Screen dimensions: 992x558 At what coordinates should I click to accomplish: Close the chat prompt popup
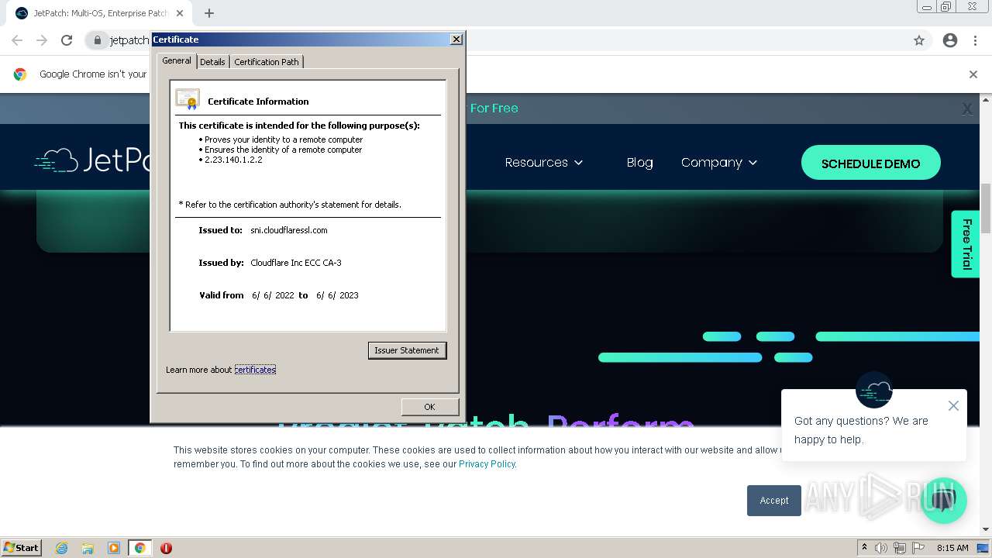953,406
